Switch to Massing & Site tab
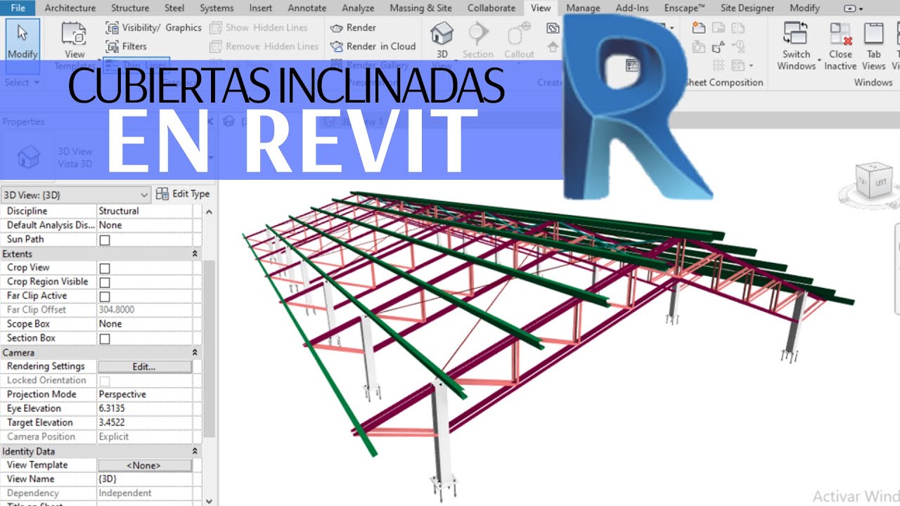The height and width of the screenshot is (506, 900). click(x=422, y=8)
